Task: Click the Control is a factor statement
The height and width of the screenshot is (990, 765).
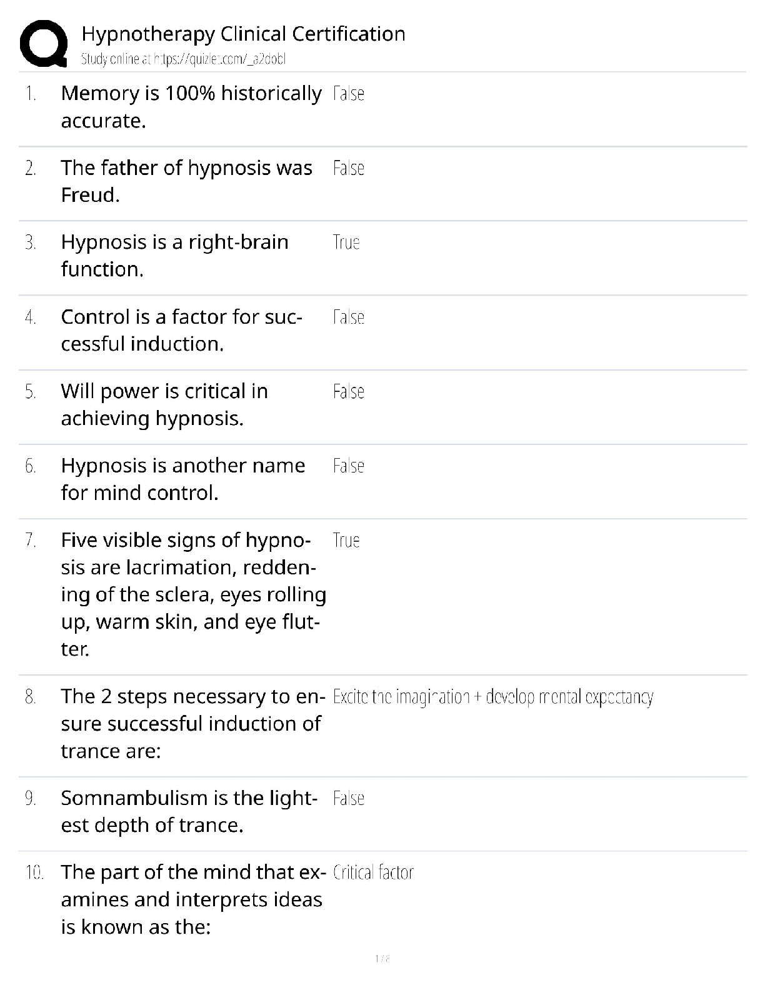Action: (x=181, y=330)
